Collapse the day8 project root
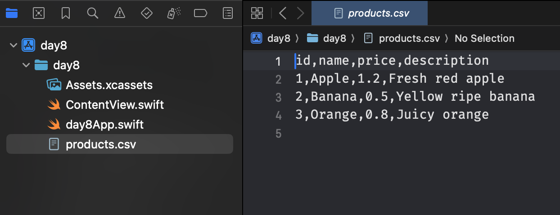The image size is (560, 215). point(14,45)
